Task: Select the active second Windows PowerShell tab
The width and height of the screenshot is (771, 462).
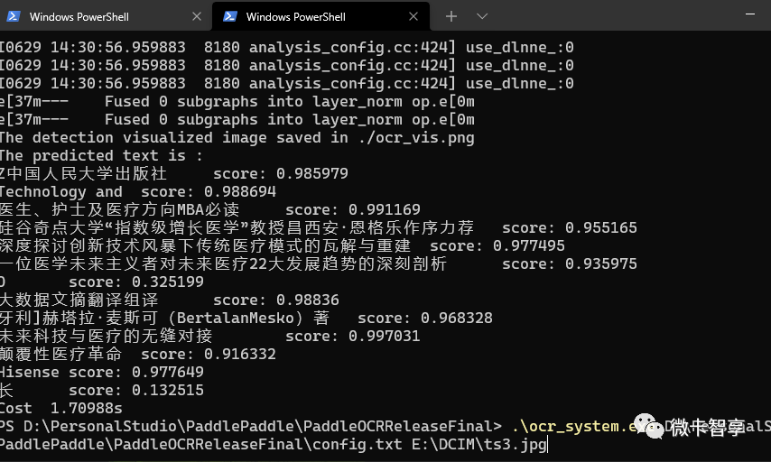Action: [x=320, y=16]
